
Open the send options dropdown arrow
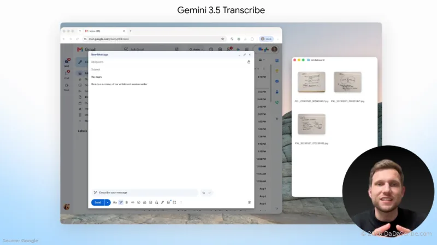pos(108,202)
